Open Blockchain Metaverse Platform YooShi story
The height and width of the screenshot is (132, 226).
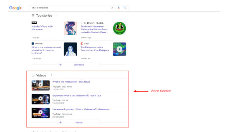point(94,30)
